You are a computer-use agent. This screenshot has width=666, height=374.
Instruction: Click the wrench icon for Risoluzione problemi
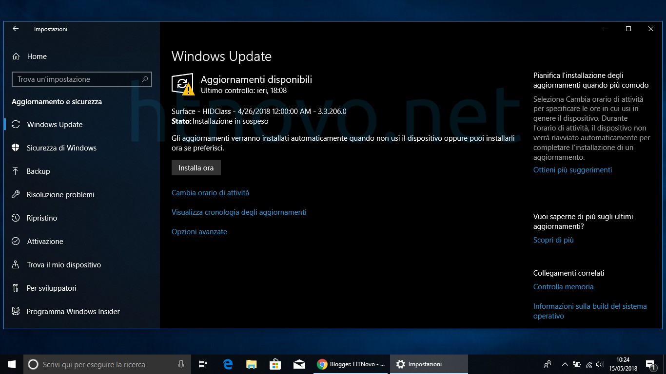pyautogui.click(x=16, y=195)
